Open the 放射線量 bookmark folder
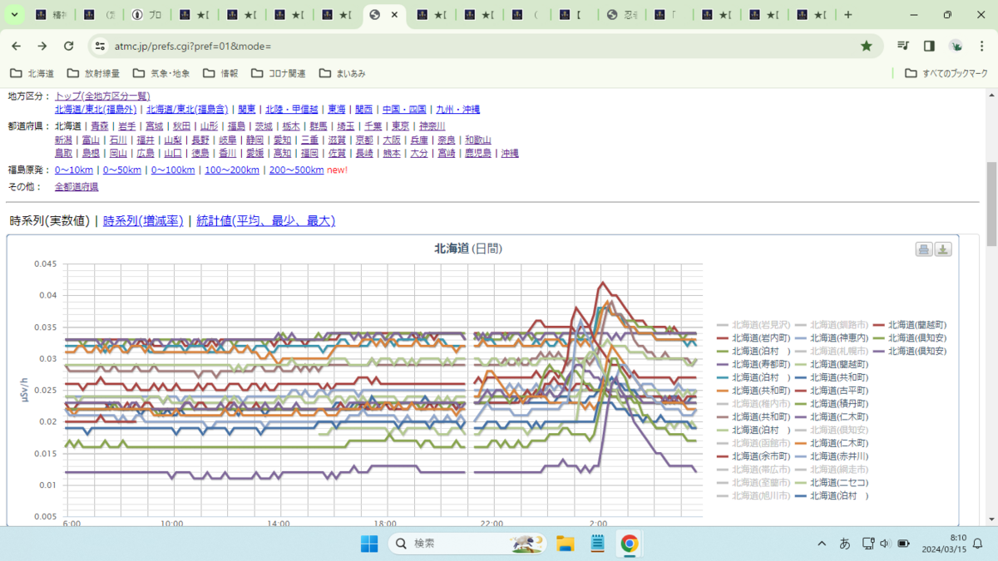The height and width of the screenshot is (561, 998). (93, 73)
